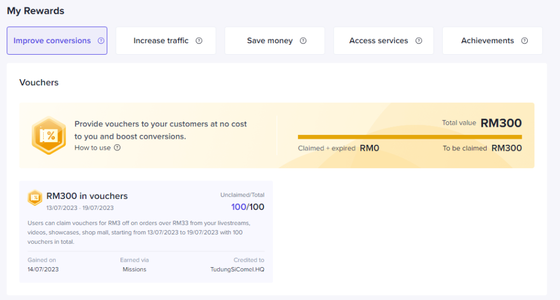The image size is (560, 300).
Task: Click the voucher value progress bar
Action: click(x=410, y=137)
